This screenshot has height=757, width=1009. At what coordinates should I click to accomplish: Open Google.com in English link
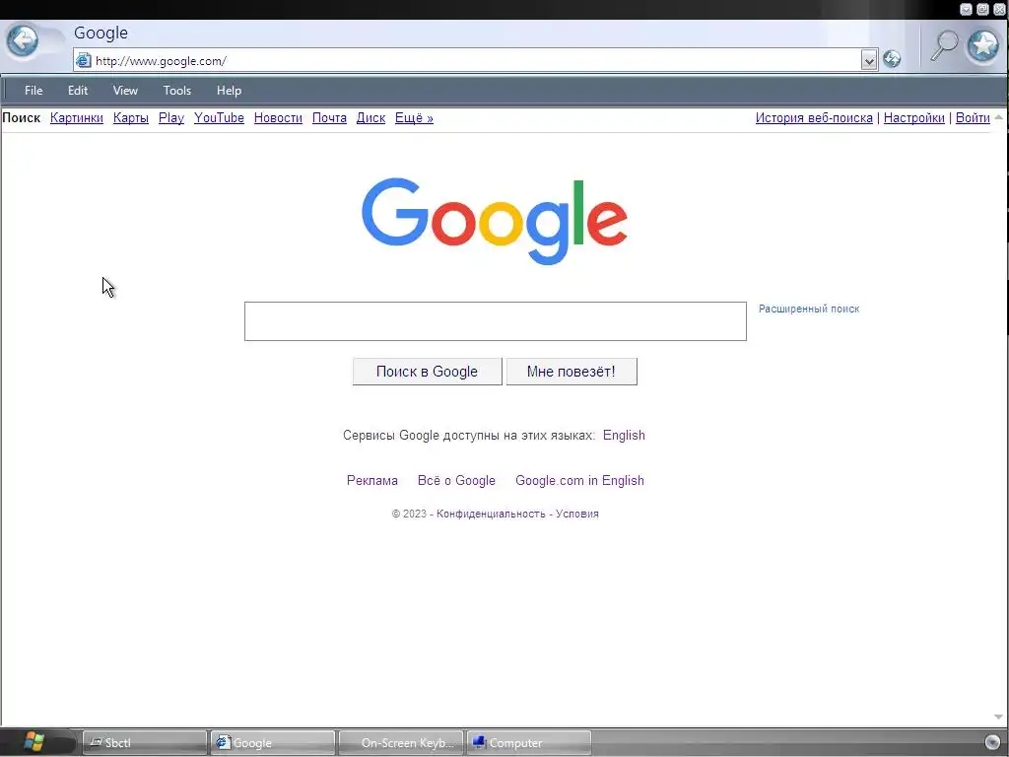pyautogui.click(x=579, y=480)
